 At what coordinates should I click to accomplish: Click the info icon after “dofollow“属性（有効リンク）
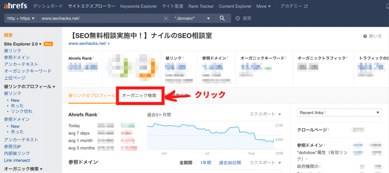coord(307,159)
